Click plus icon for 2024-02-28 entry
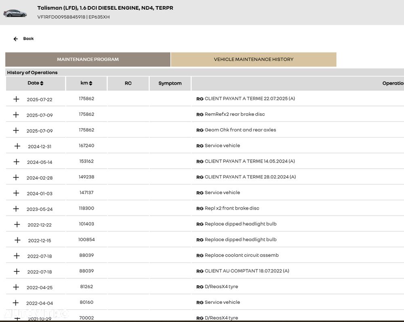 point(16,177)
